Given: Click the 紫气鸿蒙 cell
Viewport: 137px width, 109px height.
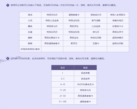Looking at the screenshot, I should pyautogui.click(x=96, y=20).
